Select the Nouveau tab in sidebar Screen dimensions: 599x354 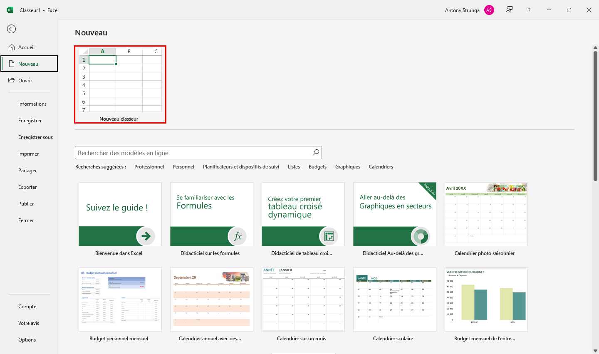(x=29, y=64)
